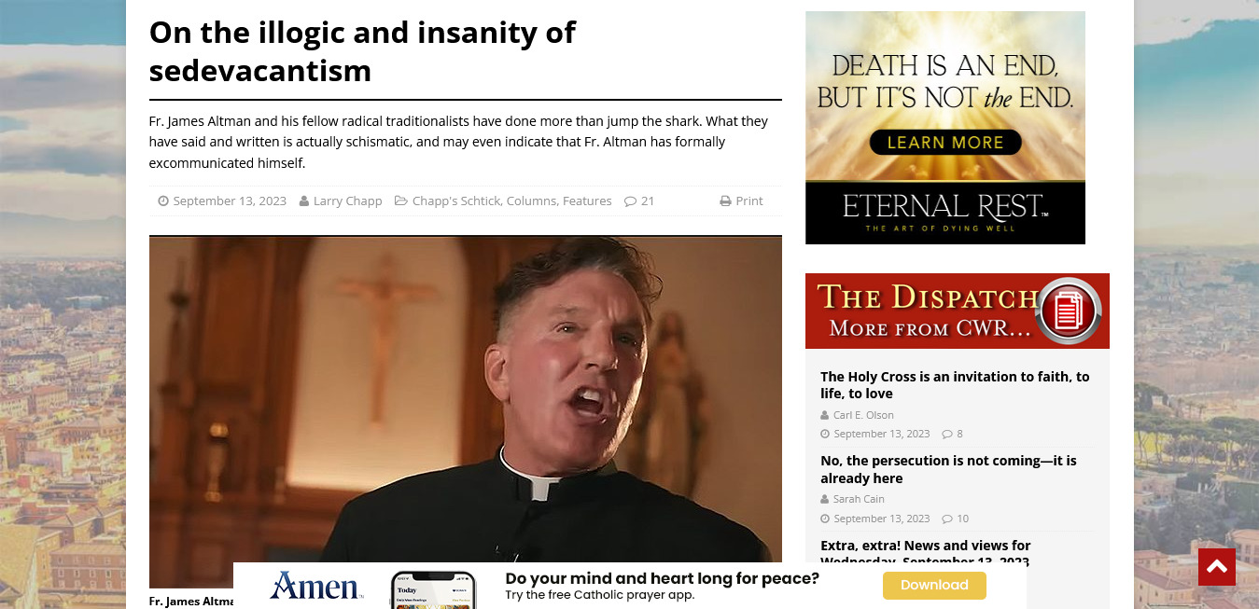Open the Print link for this article
Screen dimensions: 1259x609
click(x=748, y=201)
